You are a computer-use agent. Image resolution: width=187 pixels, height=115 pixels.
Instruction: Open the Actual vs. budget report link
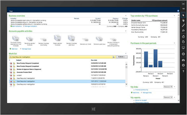pyautogui.click(x=141, y=100)
